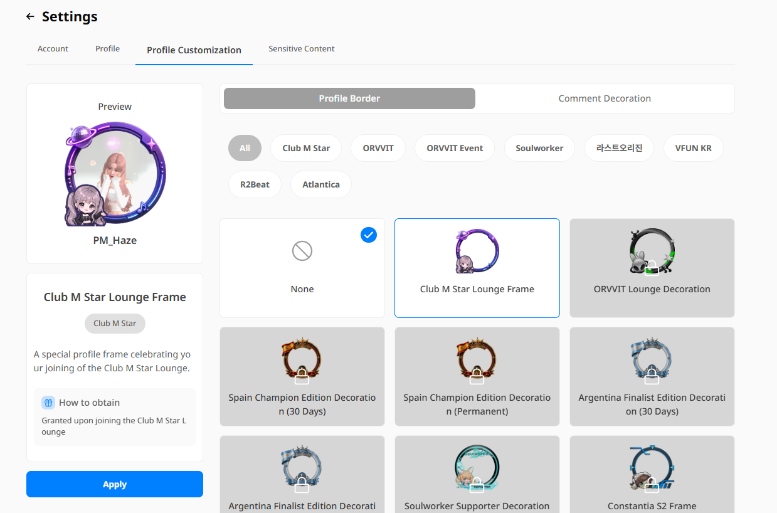Switch to Comment Decoration segment

tap(605, 98)
